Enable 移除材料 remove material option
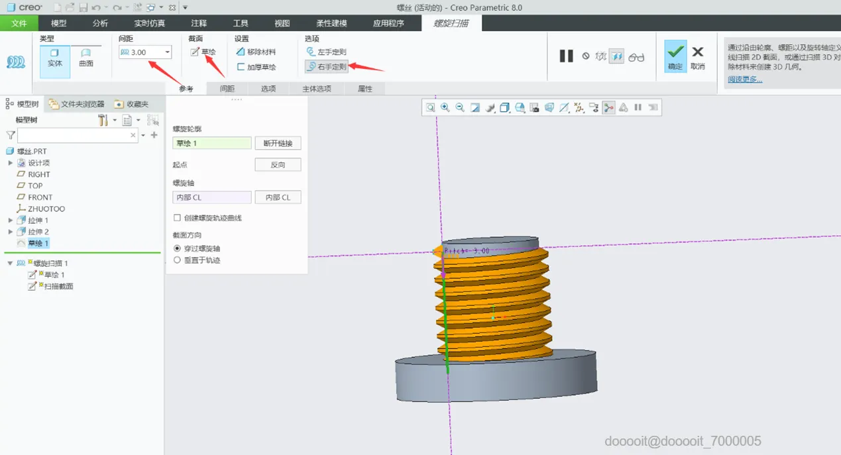This screenshot has width=841, height=455. pyautogui.click(x=256, y=52)
